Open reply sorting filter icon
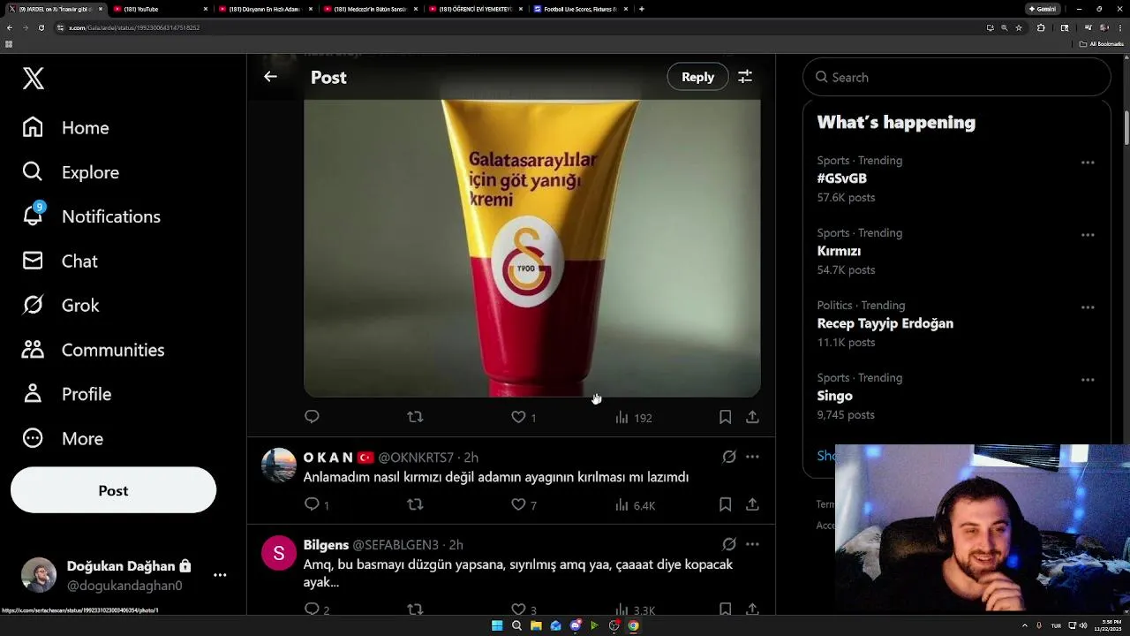 coord(745,77)
